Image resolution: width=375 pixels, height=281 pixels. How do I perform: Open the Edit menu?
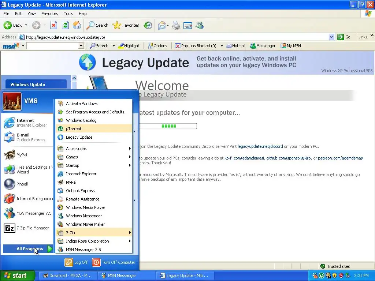pyautogui.click(x=18, y=14)
